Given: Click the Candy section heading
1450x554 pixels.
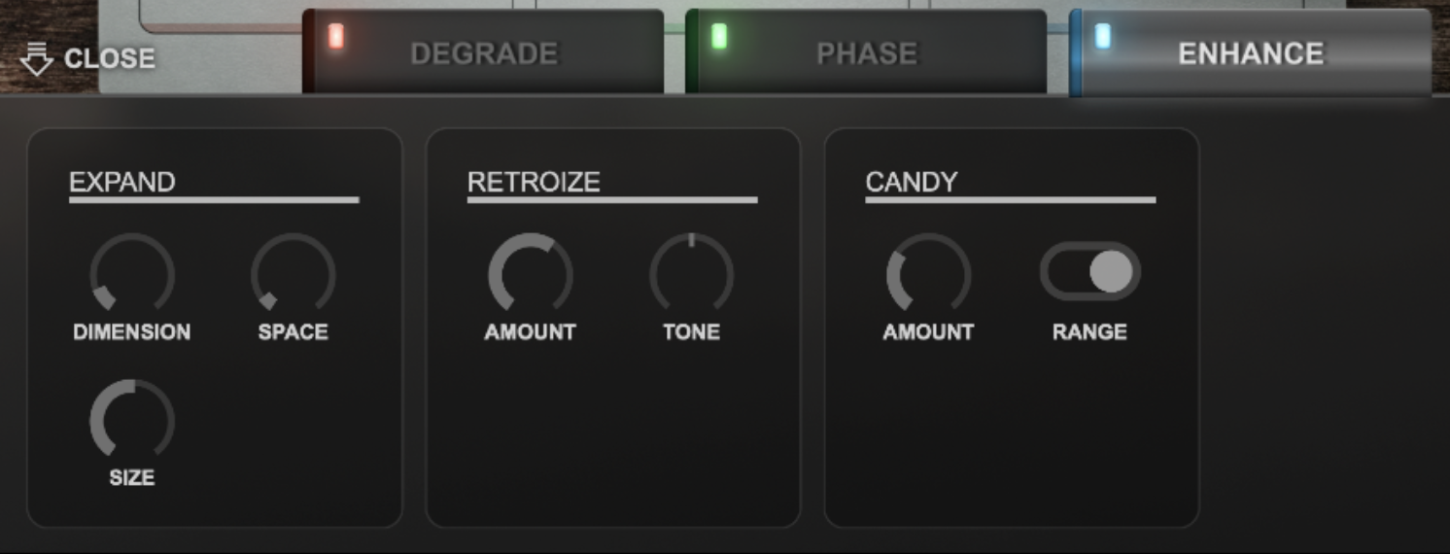Looking at the screenshot, I should [x=912, y=182].
